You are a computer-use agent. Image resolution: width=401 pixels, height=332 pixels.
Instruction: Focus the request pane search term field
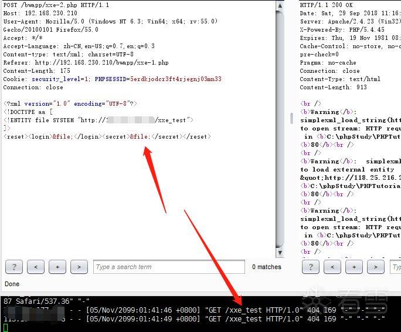pos(169,267)
